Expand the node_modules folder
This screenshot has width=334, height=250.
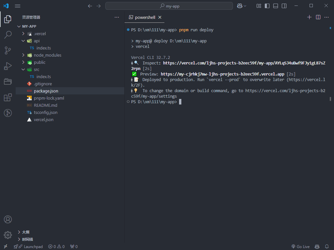[x=70, y=55]
